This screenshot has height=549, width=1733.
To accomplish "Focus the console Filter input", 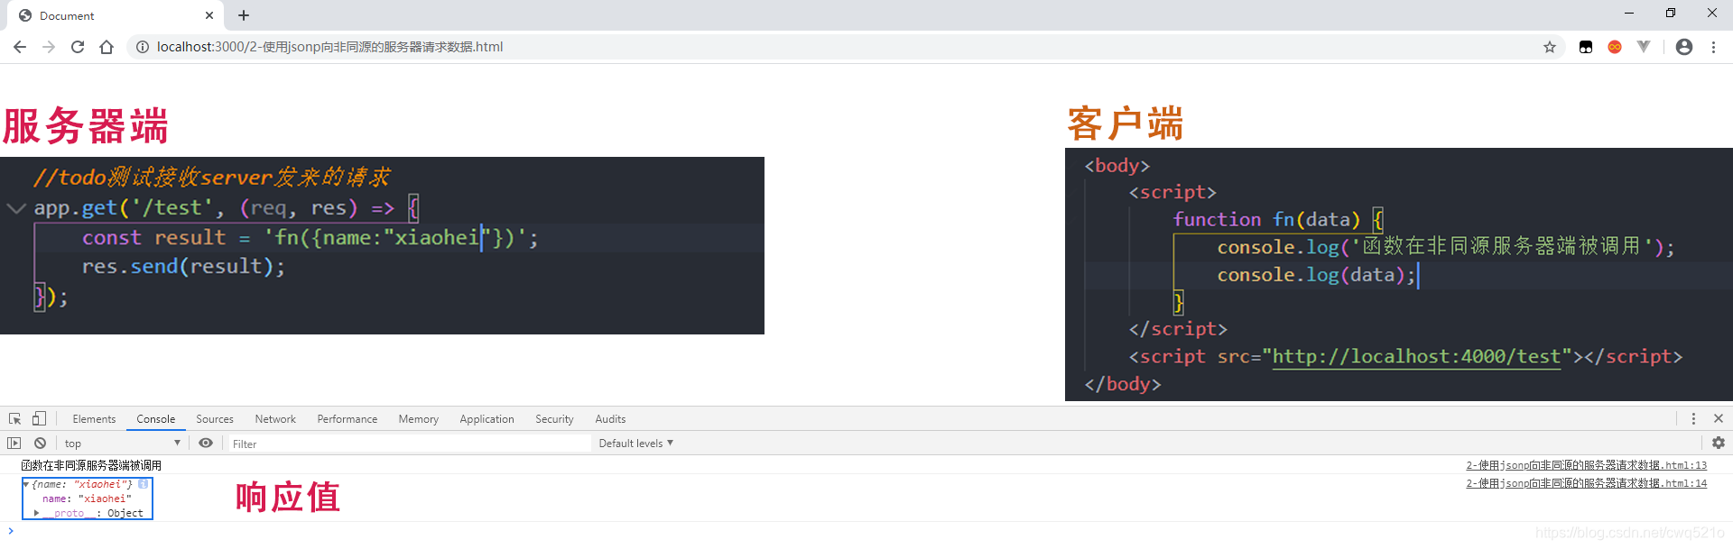I will pos(410,444).
